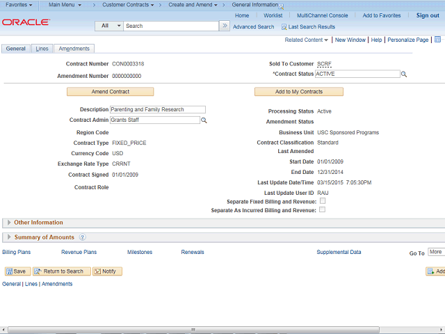Open the Favorites dropdown menu
This screenshot has width=445, height=334.
19,5
